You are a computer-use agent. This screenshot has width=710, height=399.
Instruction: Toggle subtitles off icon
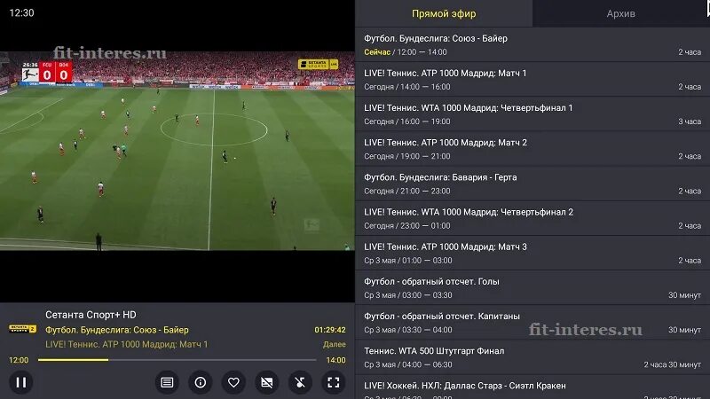[267, 382]
